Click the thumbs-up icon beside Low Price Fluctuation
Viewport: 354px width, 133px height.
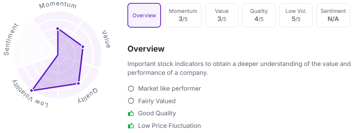(x=131, y=126)
